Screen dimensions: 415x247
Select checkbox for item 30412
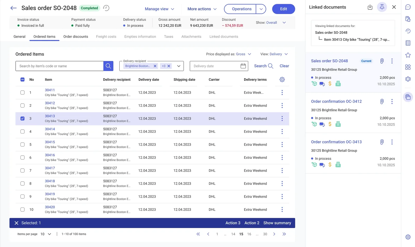coord(23,105)
